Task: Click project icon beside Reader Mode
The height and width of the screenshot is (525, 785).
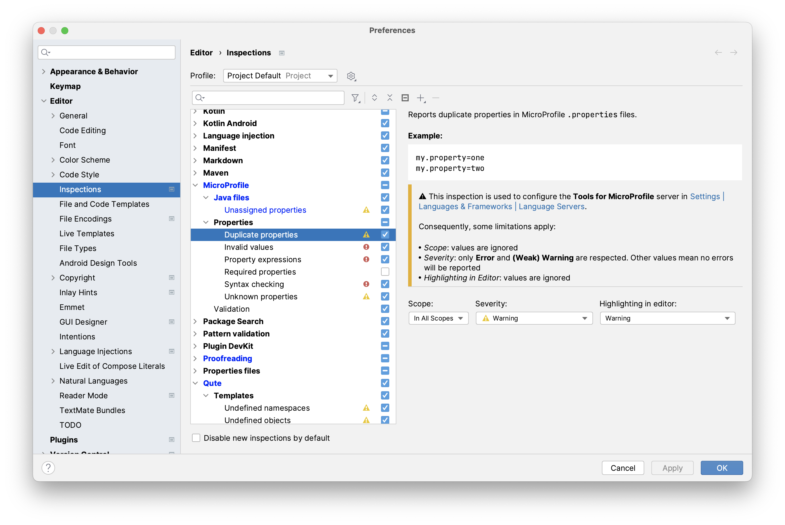Action: click(x=172, y=396)
